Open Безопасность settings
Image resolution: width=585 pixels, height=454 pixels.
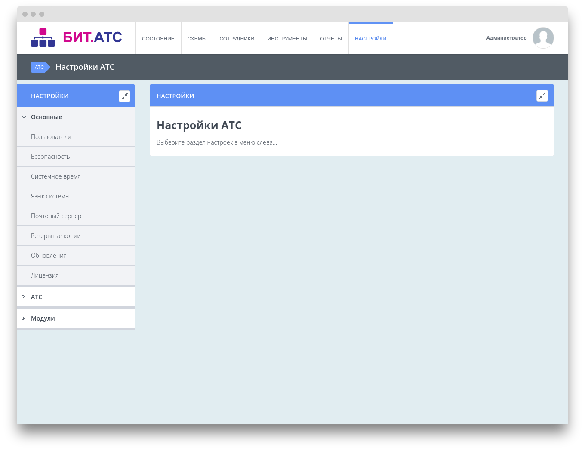[x=50, y=157]
